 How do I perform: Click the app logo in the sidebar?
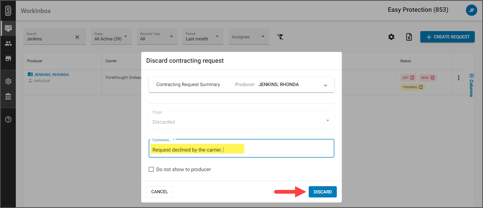point(8,11)
